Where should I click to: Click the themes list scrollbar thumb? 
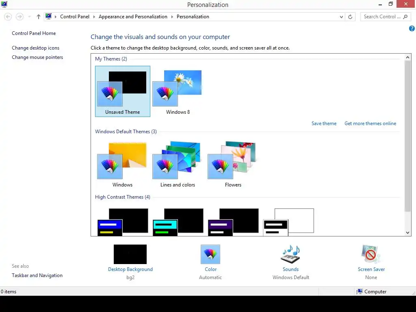[x=407, y=136]
